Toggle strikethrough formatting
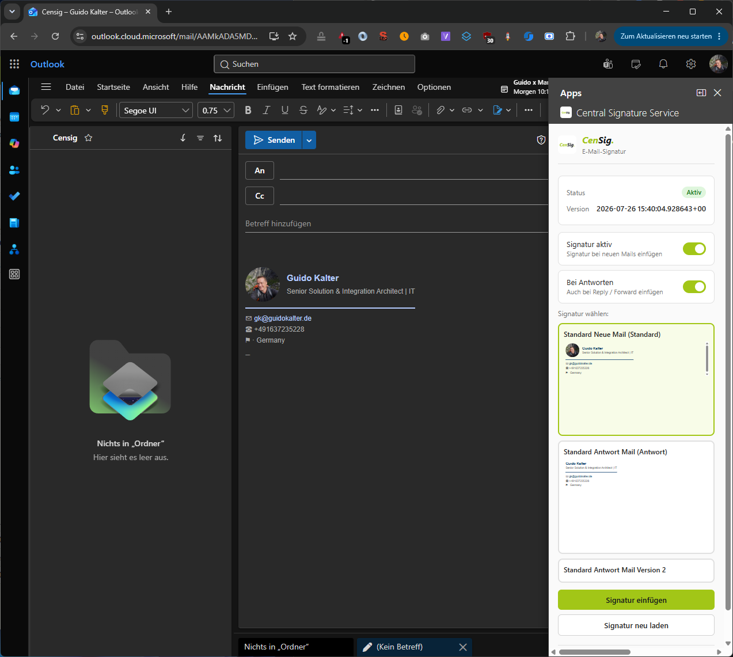Viewport: 733px width, 657px height. (303, 110)
